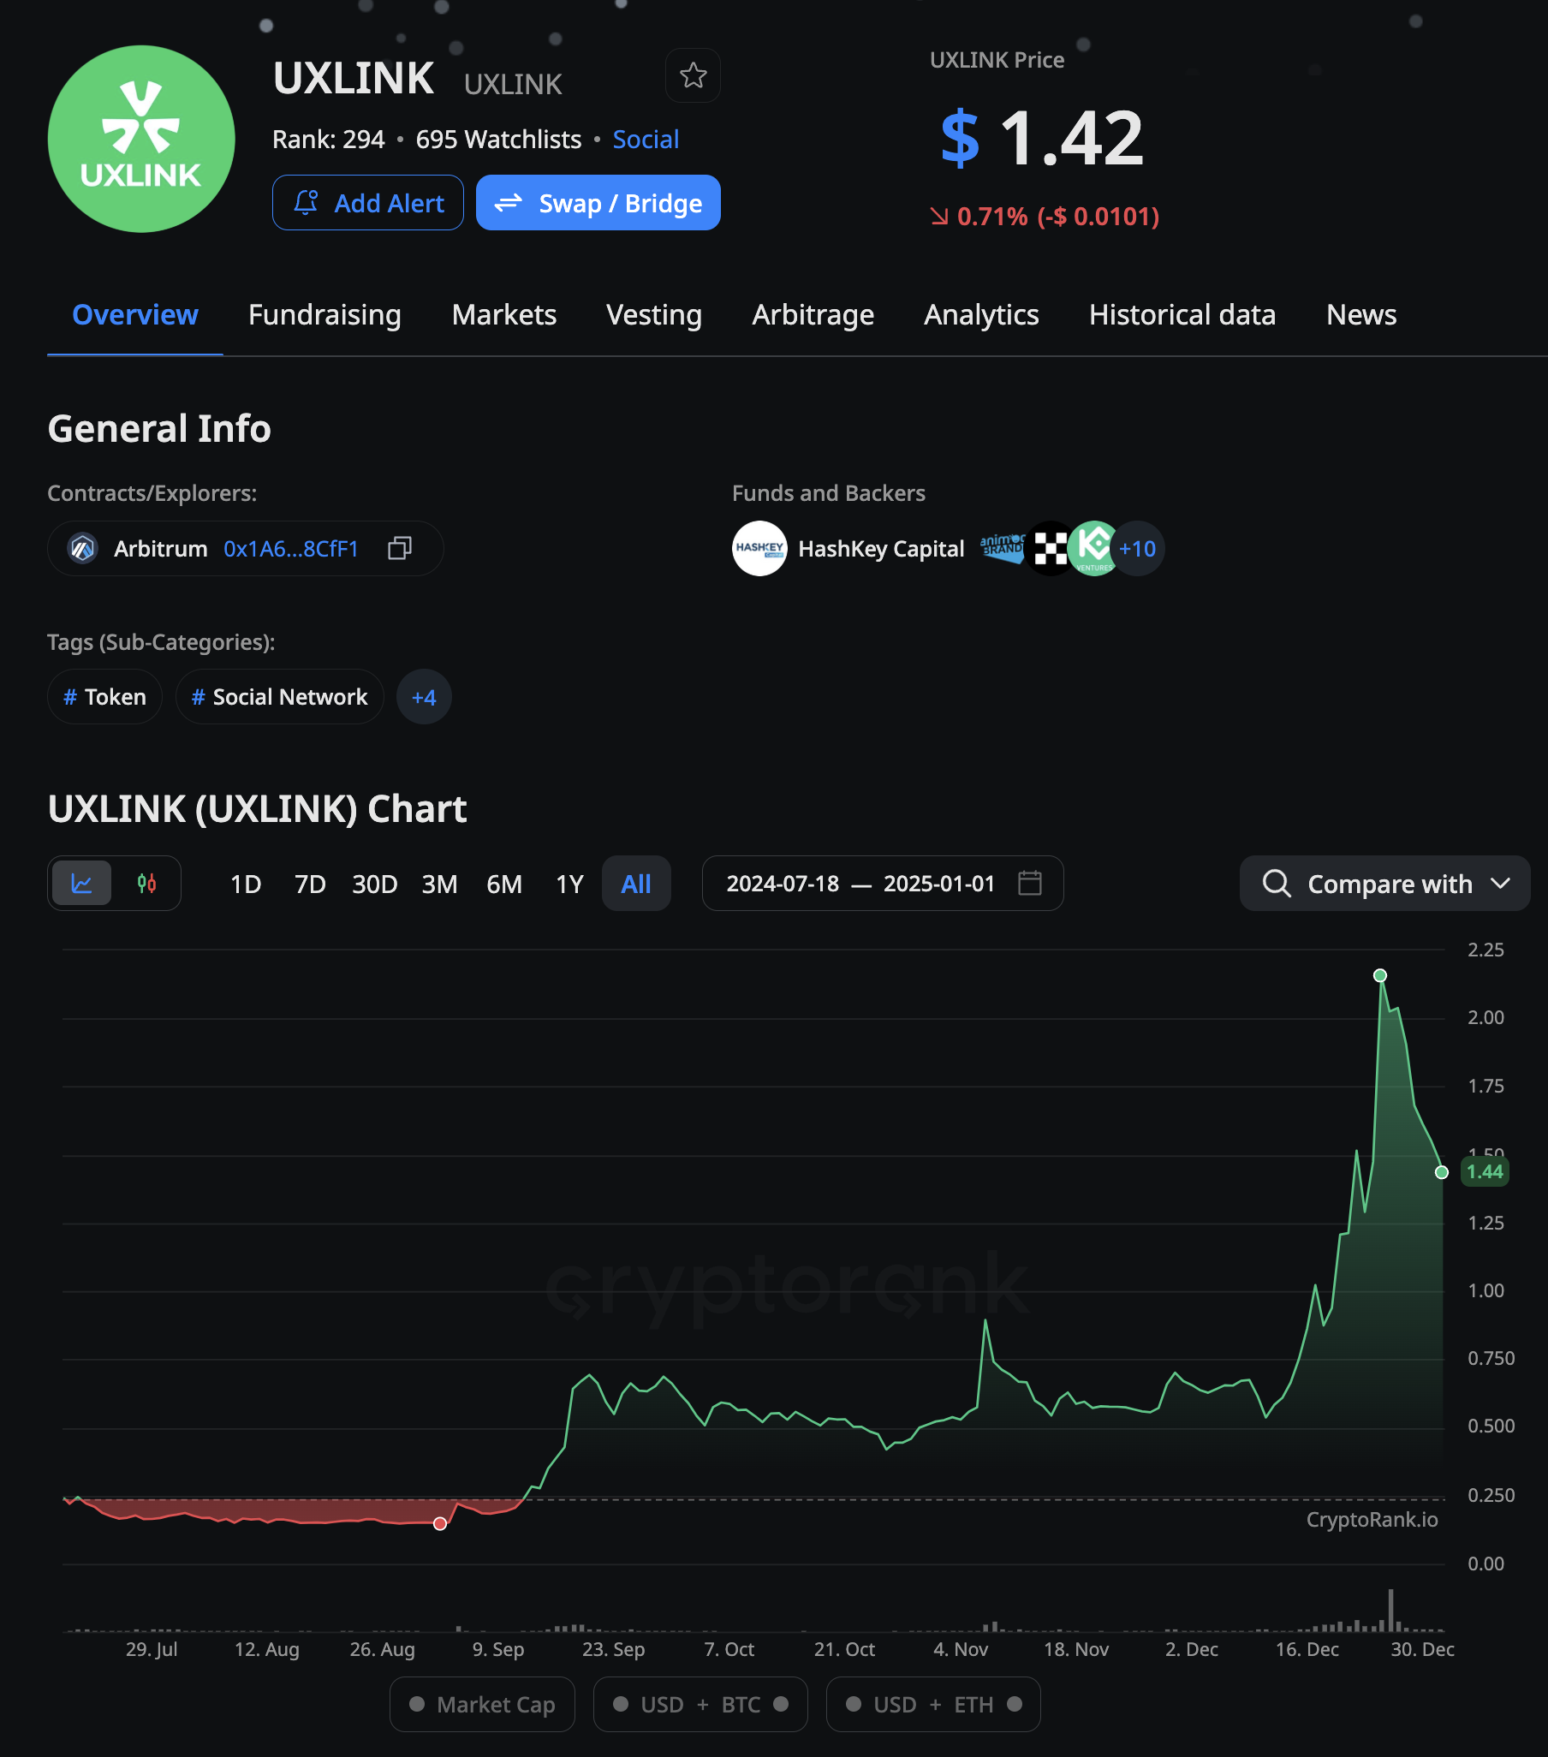Expand the +4 additional tags
Screen dimensions: 1548x1757
point(424,697)
